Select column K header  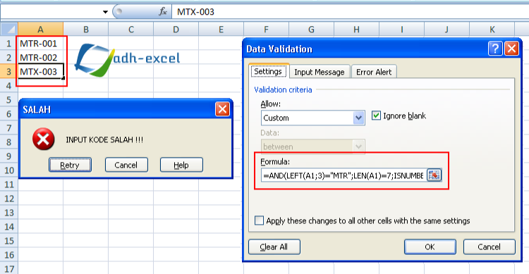(492, 30)
